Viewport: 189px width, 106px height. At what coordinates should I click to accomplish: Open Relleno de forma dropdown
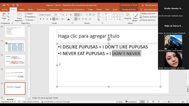148,14
